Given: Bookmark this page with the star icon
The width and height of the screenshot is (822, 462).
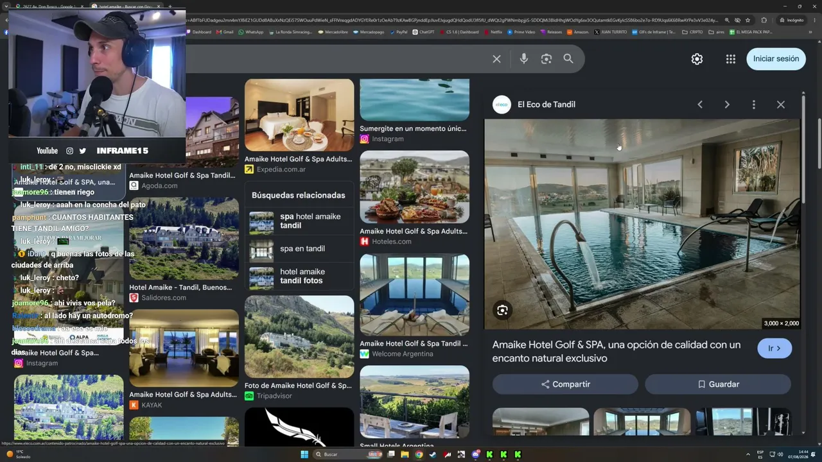Looking at the screenshot, I should (x=748, y=20).
